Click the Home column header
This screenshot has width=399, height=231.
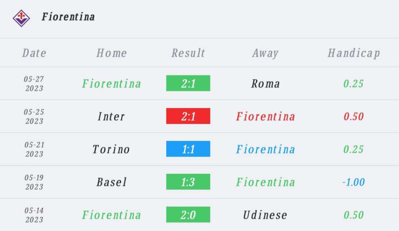[x=111, y=53]
